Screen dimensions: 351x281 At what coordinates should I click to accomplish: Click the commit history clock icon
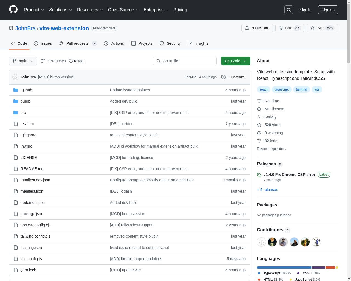click(x=223, y=77)
